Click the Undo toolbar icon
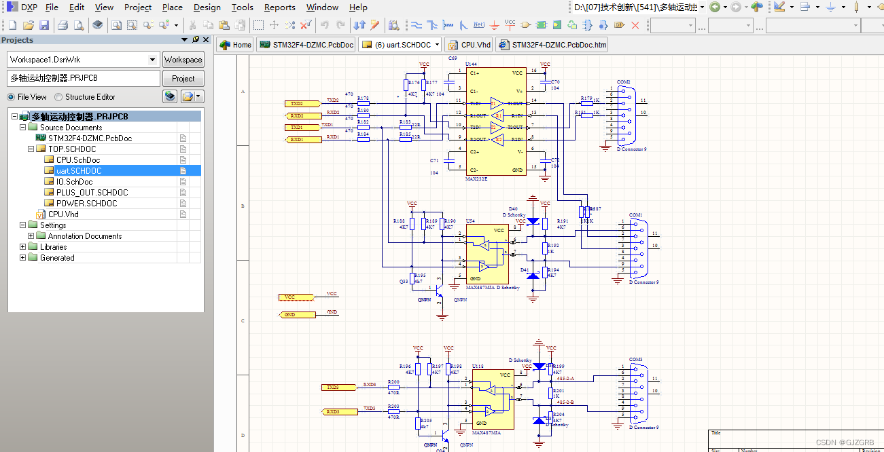Screen dimensions: 884x452 (x=325, y=25)
